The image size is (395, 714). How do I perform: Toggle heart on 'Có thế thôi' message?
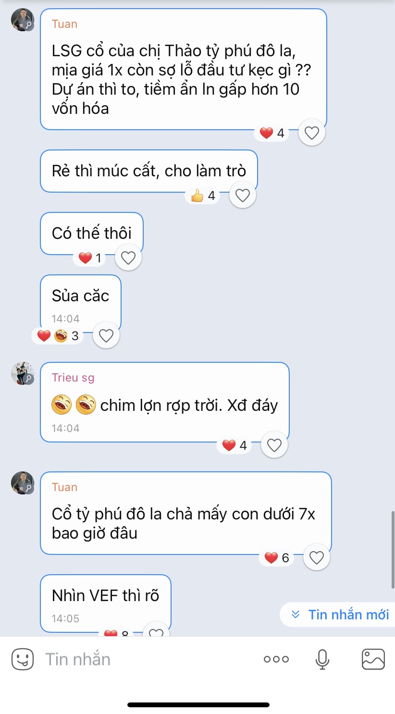tap(128, 258)
